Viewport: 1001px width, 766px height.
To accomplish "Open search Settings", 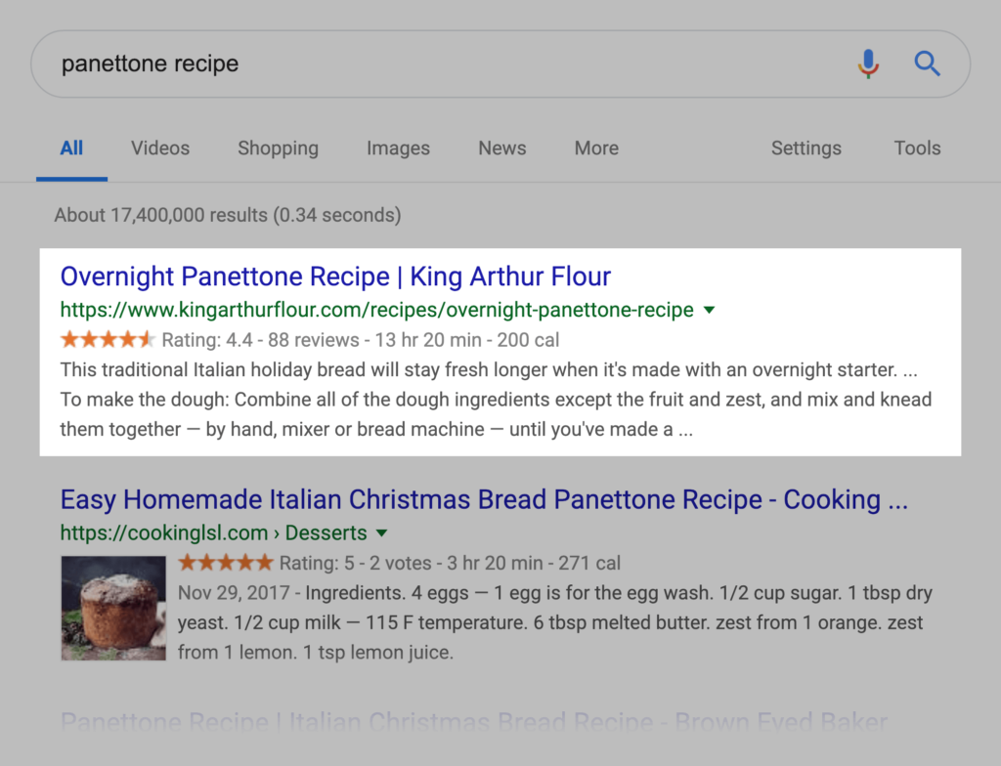I will click(805, 149).
